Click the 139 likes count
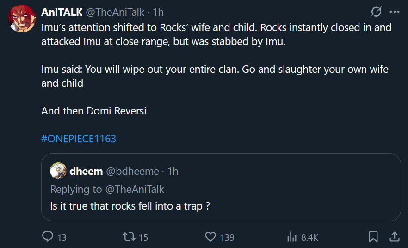 click(x=227, y=237)
